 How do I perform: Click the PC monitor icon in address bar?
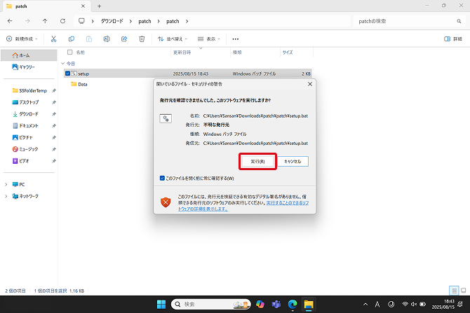(x=81, y=21)
